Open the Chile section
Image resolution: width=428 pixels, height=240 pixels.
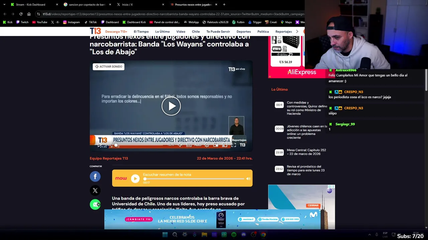point(196,32)
